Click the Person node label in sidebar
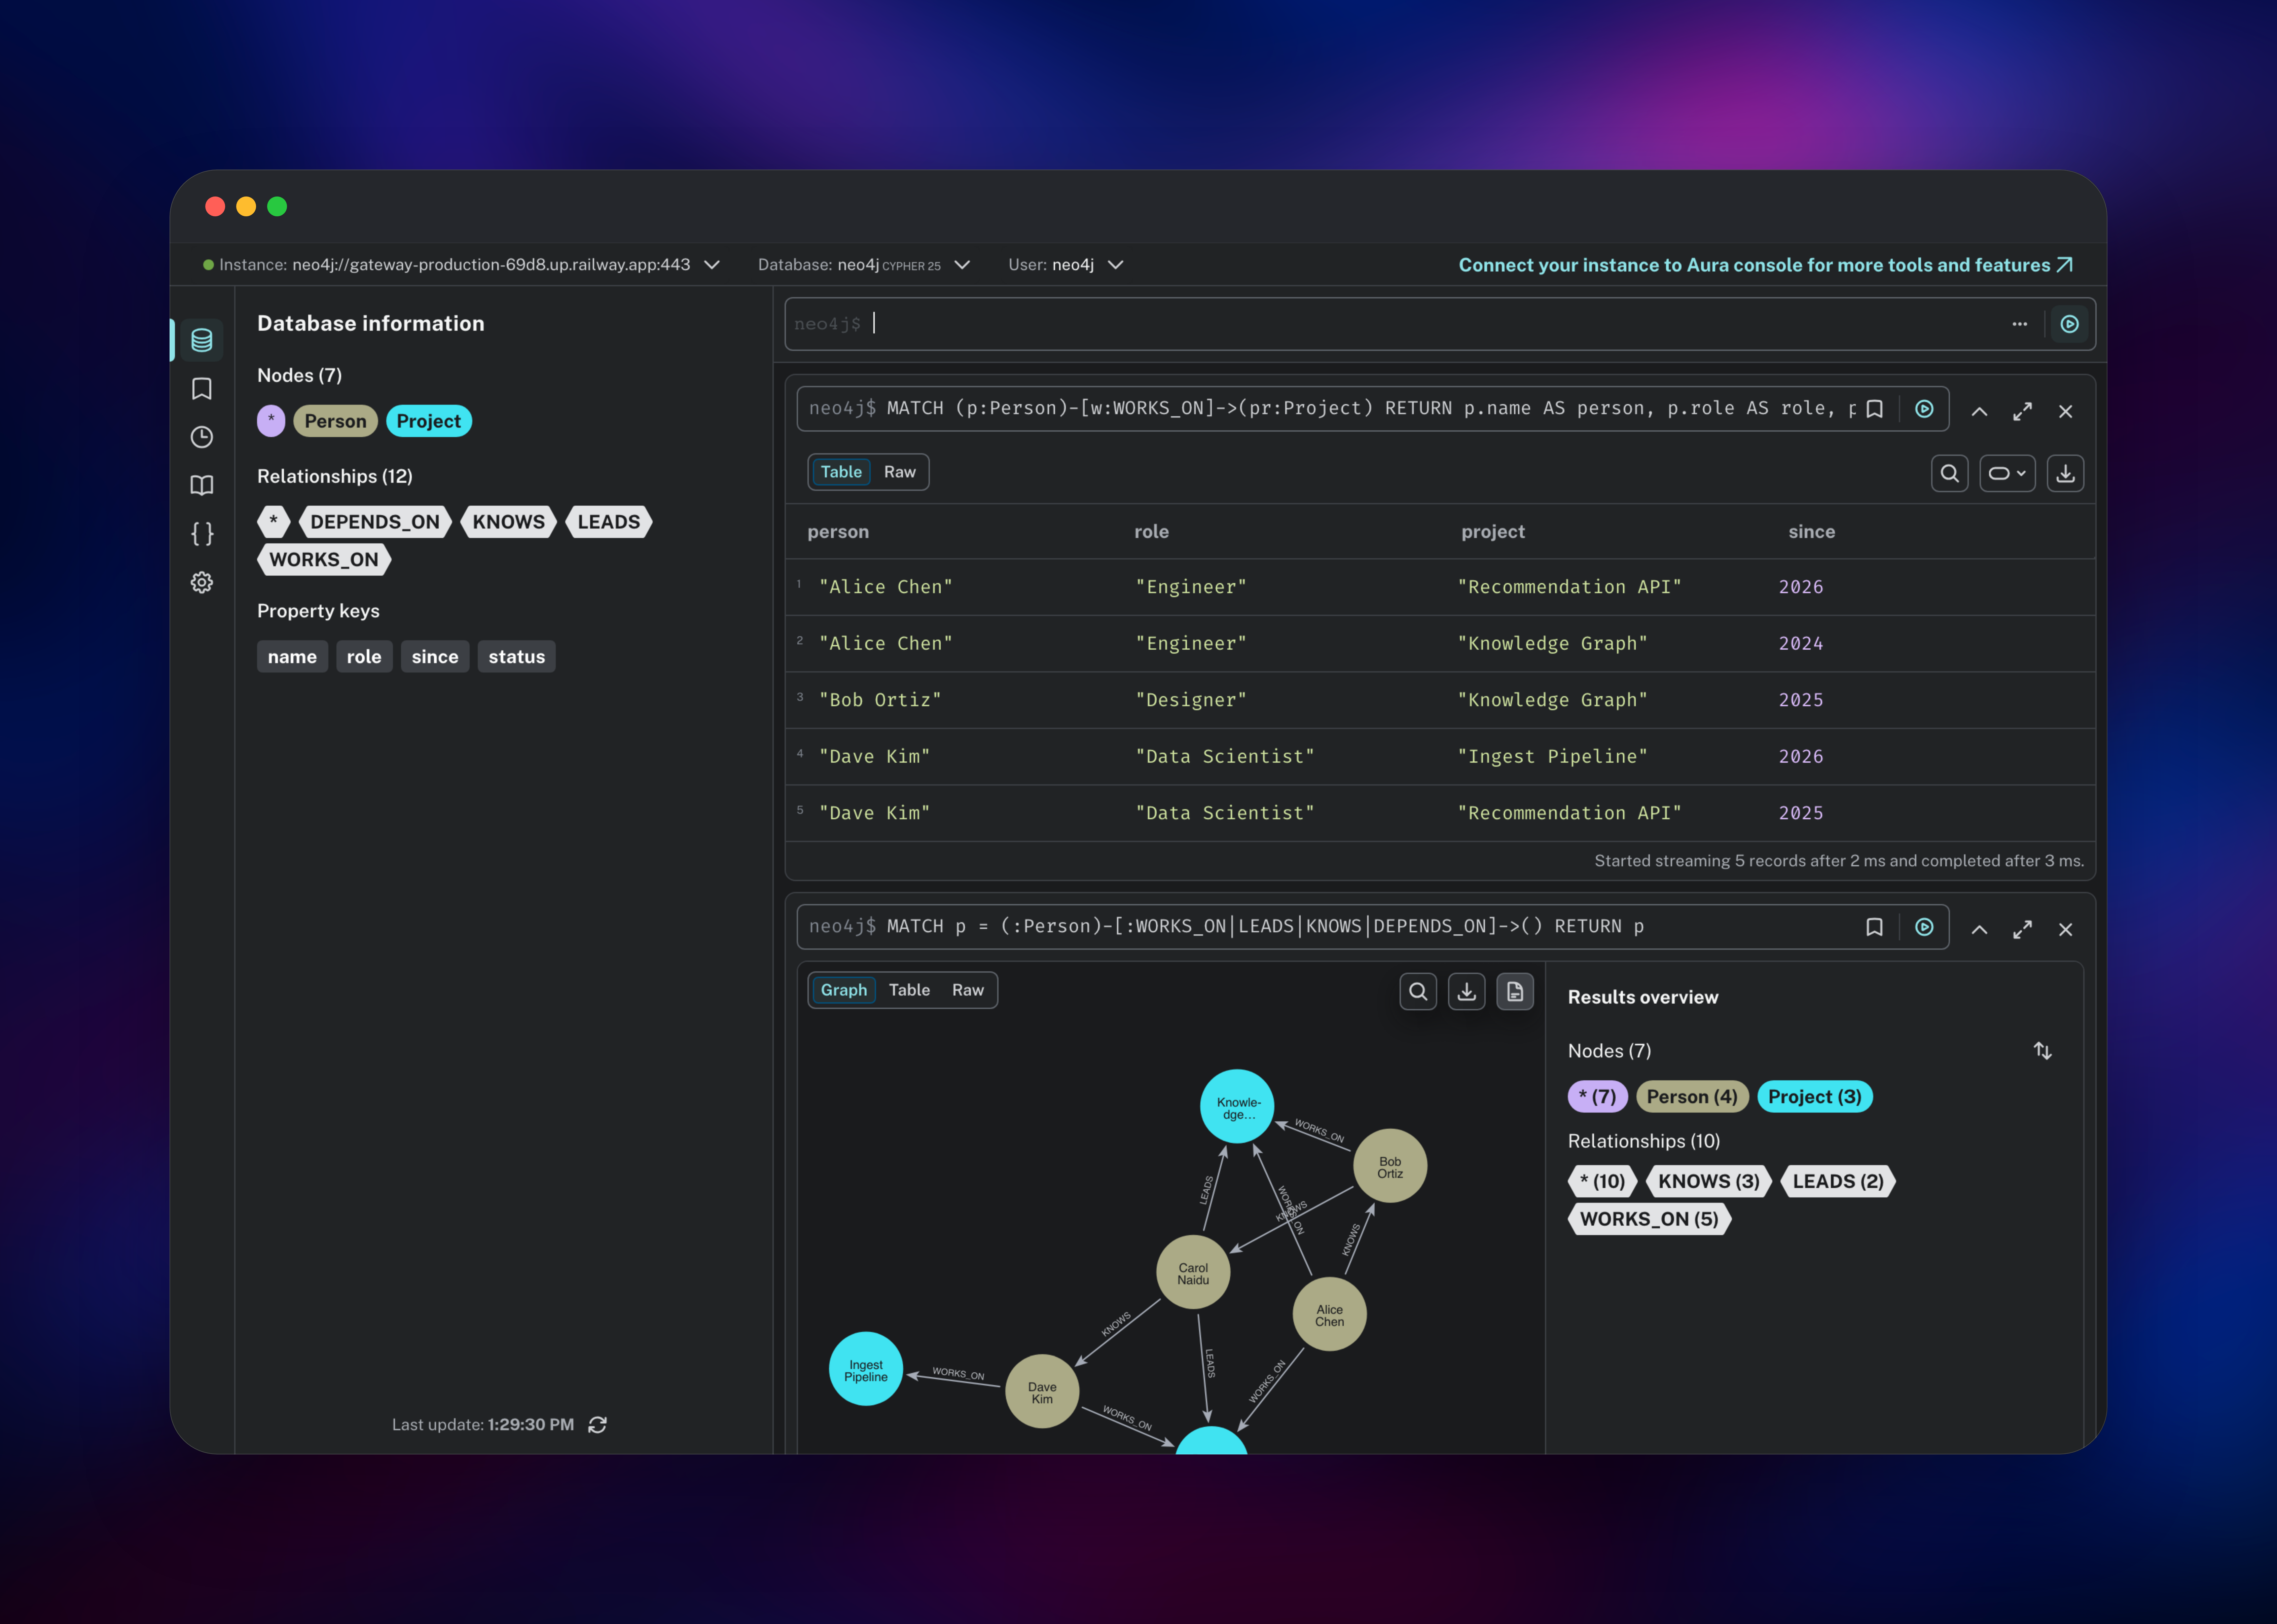The width and height of the screenshot is (2277, 1624). (x=335, y=421)
